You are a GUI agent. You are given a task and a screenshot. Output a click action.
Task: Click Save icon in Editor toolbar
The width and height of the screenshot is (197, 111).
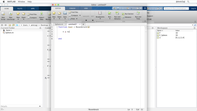click(65, 13)
